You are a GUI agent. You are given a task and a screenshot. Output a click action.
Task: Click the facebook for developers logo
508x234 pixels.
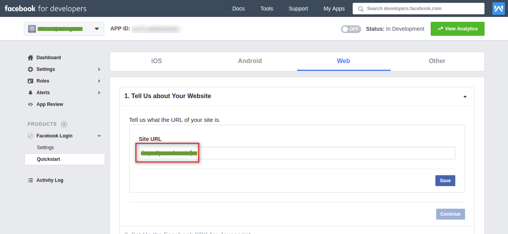[x=46, y=9]
